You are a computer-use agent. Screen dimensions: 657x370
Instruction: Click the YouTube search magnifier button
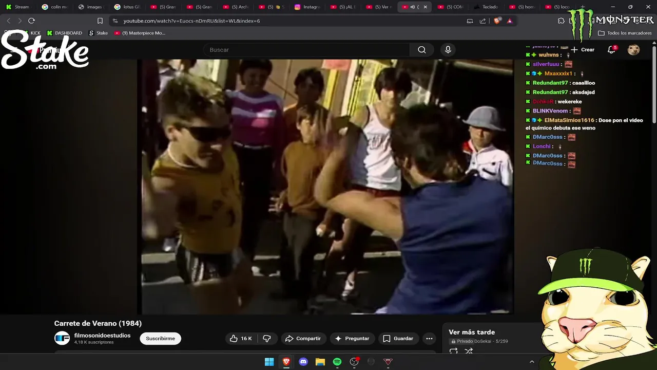(422, 50)
